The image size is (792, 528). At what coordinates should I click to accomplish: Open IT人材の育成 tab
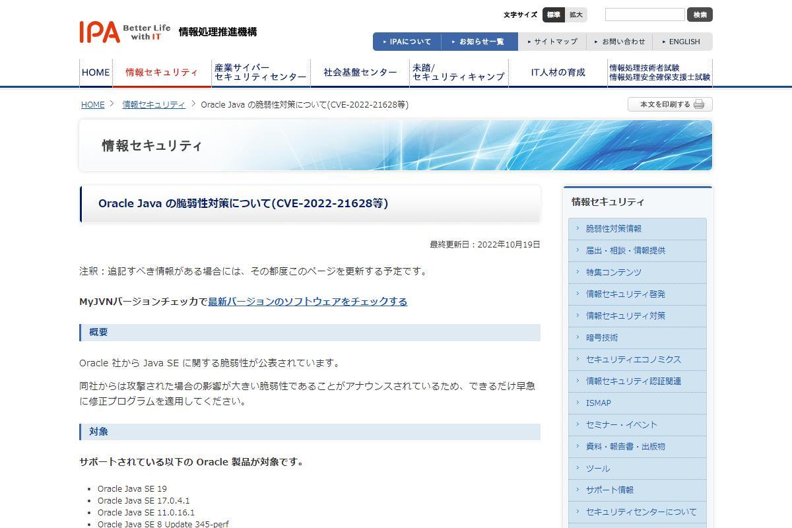(x=558, y=73)
